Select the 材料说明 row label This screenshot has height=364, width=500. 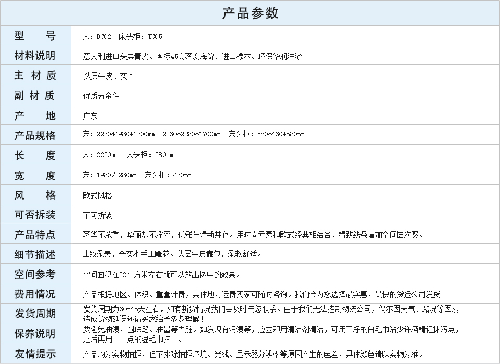tap(35, 56)
